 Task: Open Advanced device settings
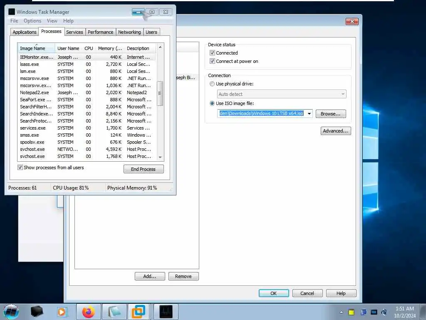tap(336, 131)
